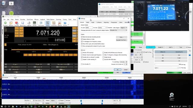Click the Full Screen toolbar icon
Image resolution: width=193 pixels, height=108 pixels.
41,23
